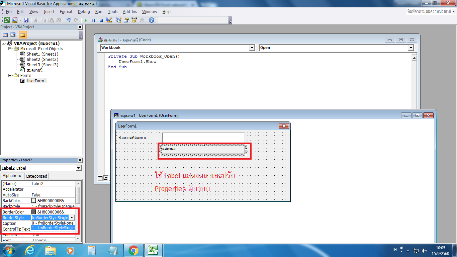Open the Object Browser toolbar icon
This screenshot has height=257, width=457.
click(x=134, y=20)
